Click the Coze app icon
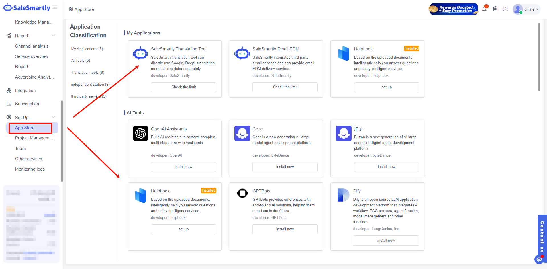The height and width of the screenshot is (269, 547). tap(242, 133)
